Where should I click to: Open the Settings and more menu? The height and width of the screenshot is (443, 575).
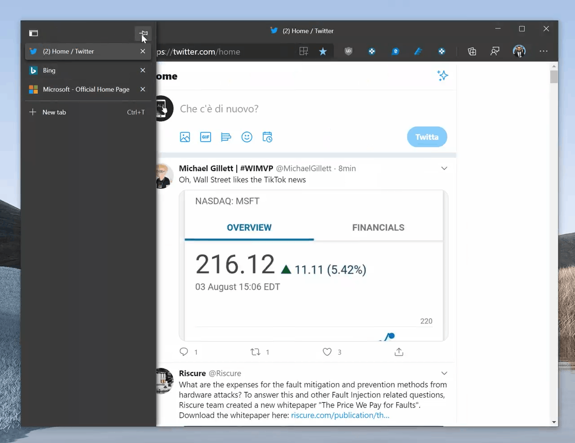click(x=544, y=51)
